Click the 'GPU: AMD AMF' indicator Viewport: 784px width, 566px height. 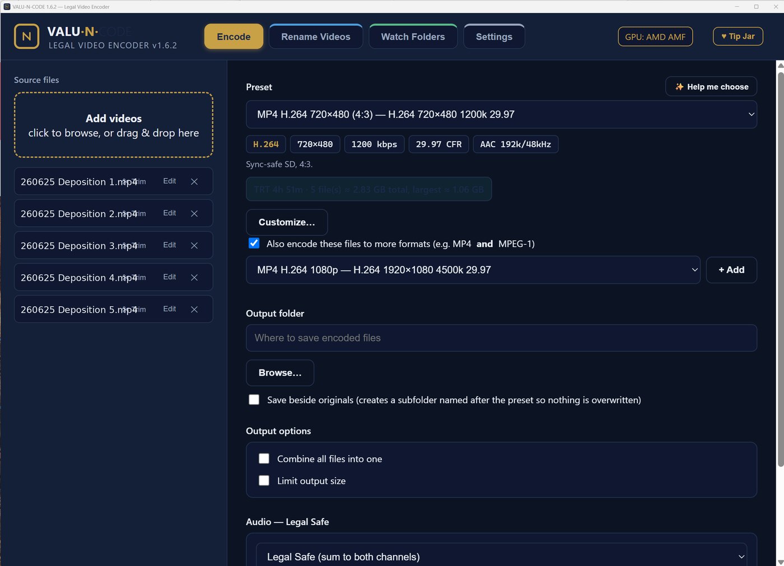(x=655, y=37)
